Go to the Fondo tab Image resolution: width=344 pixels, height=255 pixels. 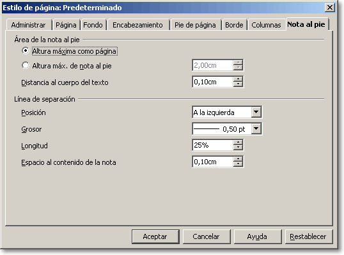93,25
